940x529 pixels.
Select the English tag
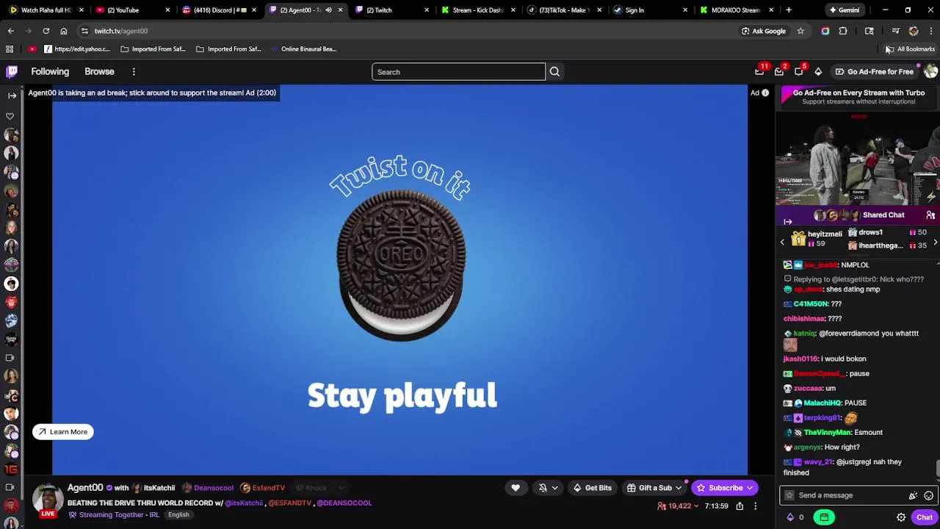(x=178, y=515)
